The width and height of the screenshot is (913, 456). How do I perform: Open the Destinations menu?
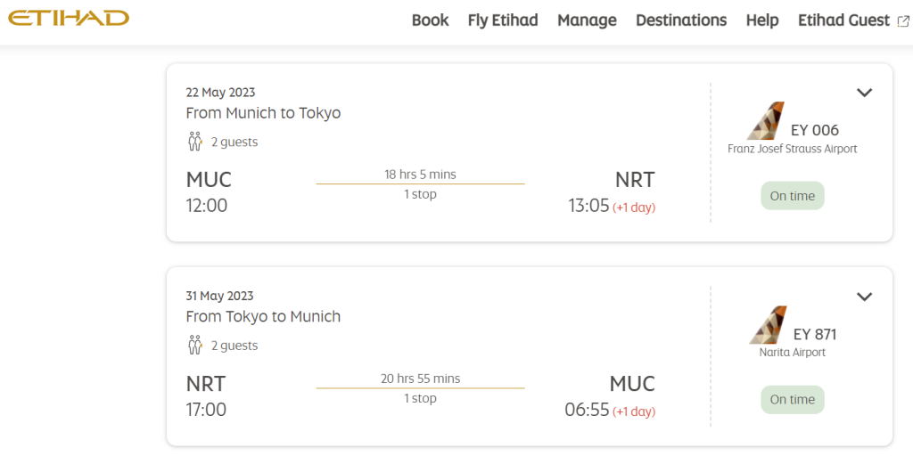[681, 20]
